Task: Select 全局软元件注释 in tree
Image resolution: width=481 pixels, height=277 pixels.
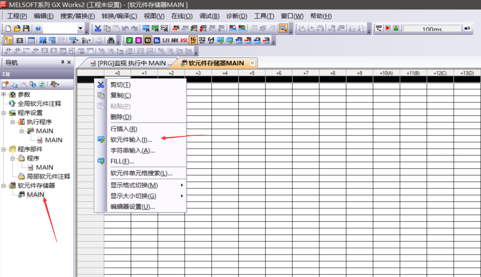Action: coord(39,103)
